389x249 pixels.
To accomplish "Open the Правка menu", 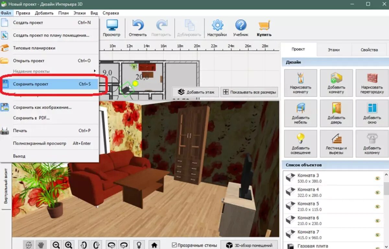I will click(x=23, y=13).
